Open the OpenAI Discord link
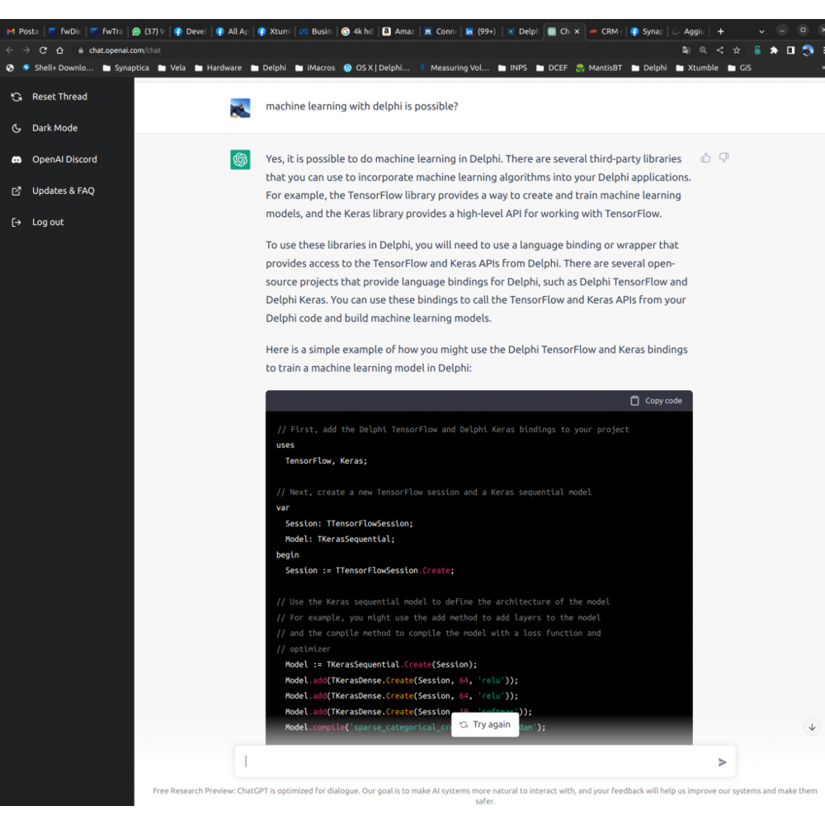 point(64,159)
